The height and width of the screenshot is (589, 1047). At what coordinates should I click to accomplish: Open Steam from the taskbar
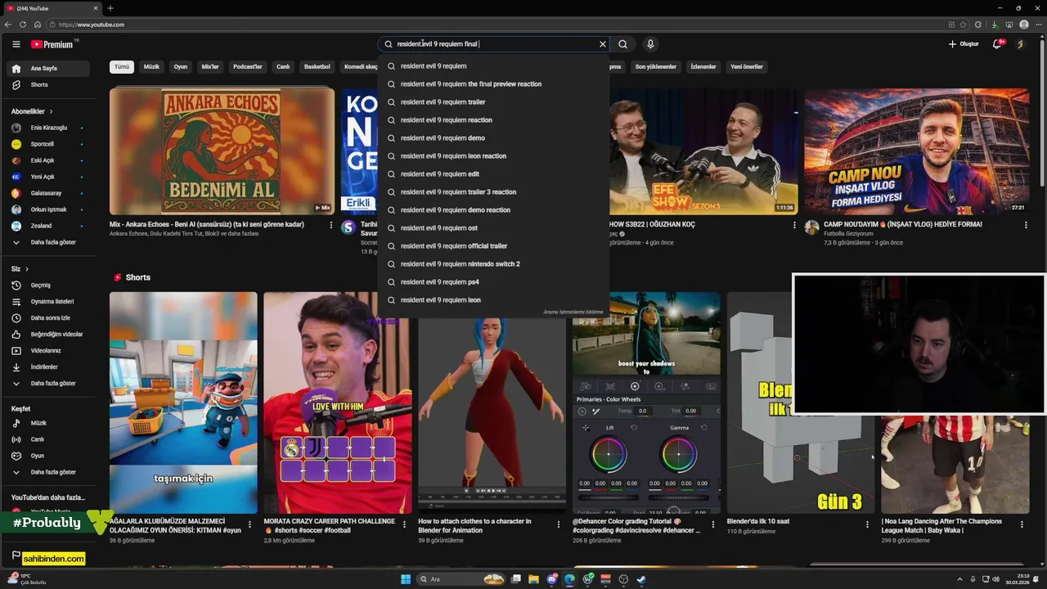[x=641, y=579]
